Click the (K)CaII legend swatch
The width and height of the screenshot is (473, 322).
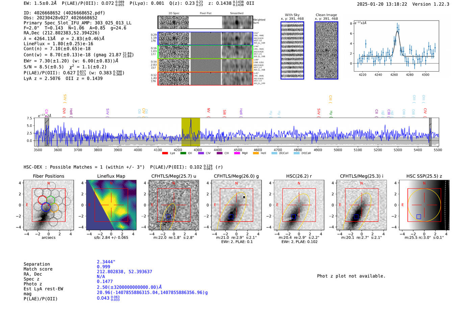(274, 153)
